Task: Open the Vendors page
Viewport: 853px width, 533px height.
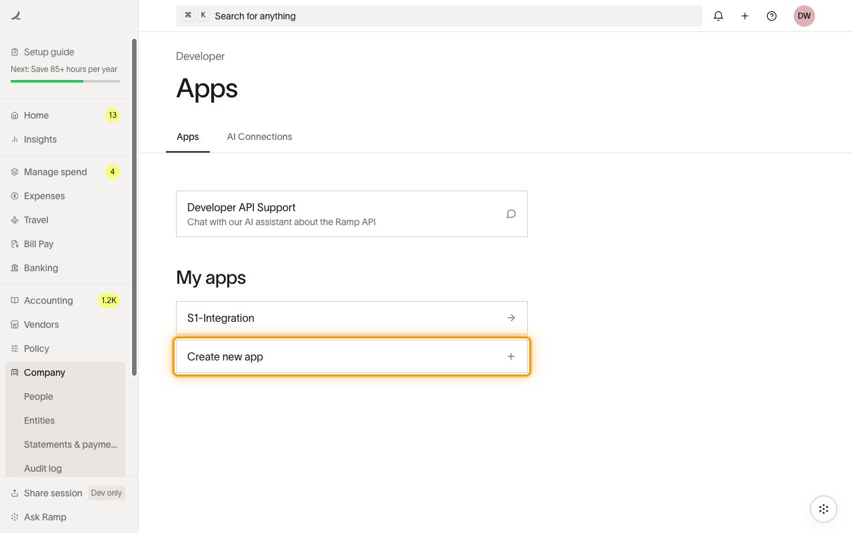Action: [x=65, y=324]
